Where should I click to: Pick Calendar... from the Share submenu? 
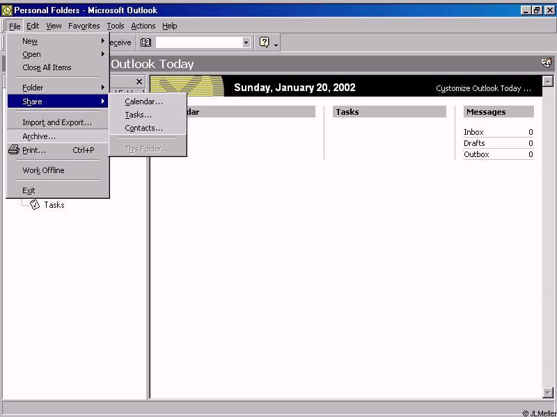[148, 101]
